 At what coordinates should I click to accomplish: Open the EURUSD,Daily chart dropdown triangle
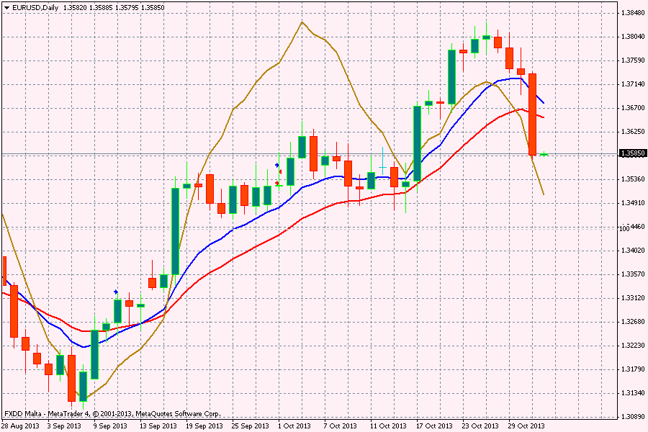point(6,7)
